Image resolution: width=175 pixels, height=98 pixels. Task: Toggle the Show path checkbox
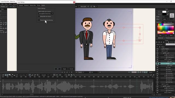[x=80, y=7]
